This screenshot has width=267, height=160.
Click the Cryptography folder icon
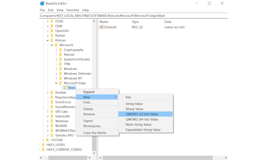[60, 50]
